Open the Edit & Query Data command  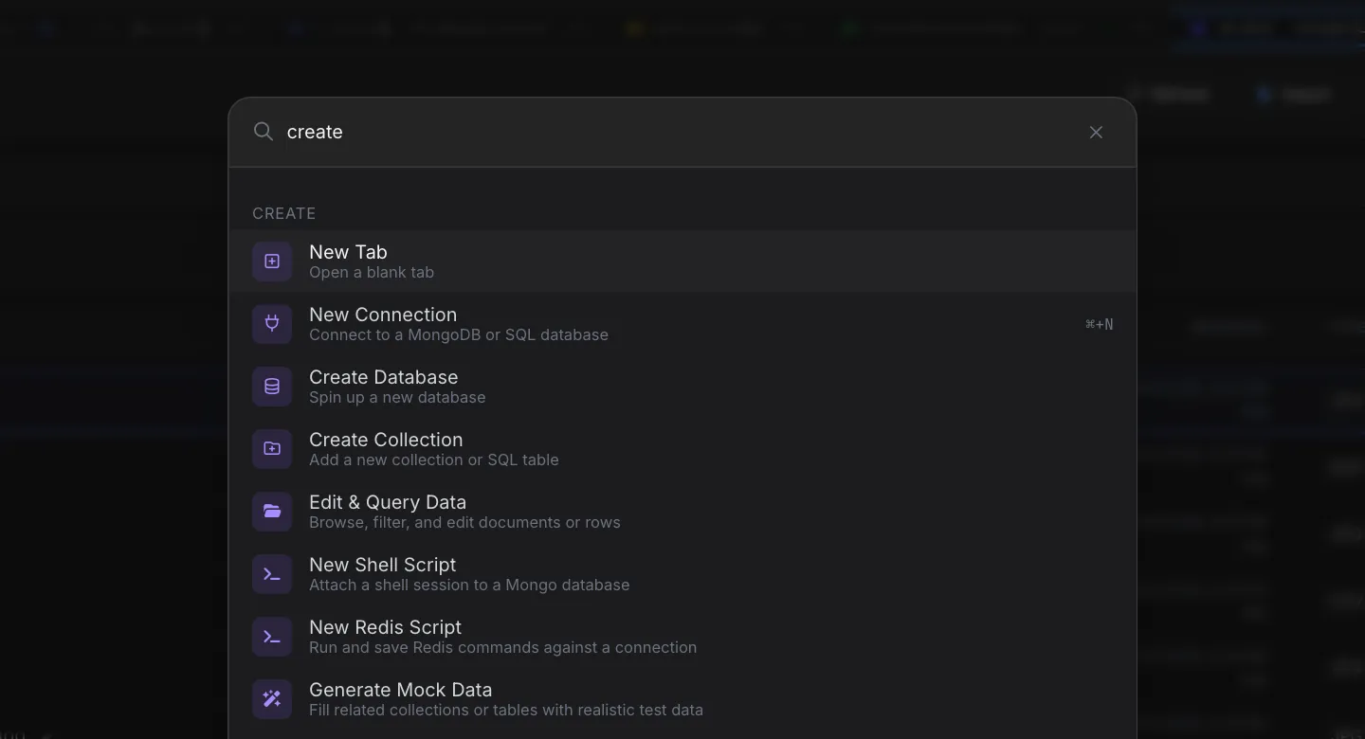pyautogui.click(x=682, y=512)
